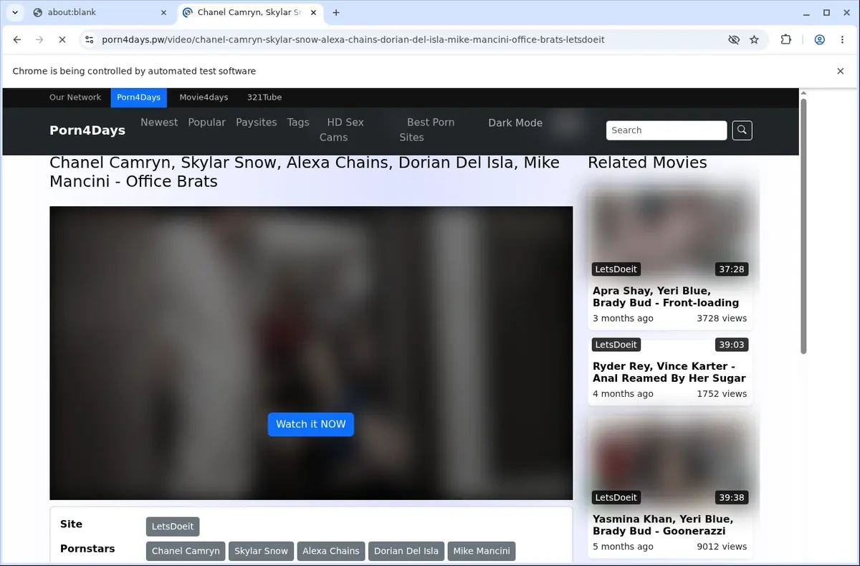This screenshot has width=860, height=566.
Task: Open the Chrome three-dot menu
Action: [841, 39]
